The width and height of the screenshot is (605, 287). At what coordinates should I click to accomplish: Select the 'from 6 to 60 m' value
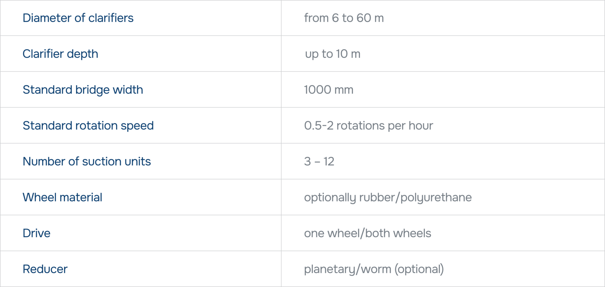(x=344, y=18)
